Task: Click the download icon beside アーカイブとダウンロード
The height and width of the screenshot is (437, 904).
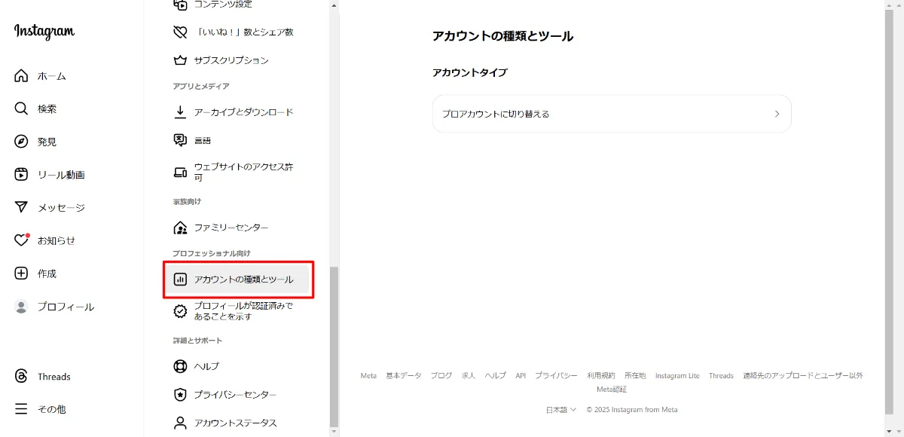Action: tap(180, 112)
